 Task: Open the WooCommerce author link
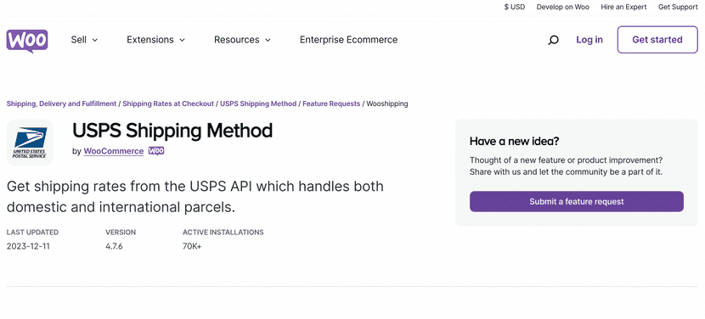click(x=114, y=151)
